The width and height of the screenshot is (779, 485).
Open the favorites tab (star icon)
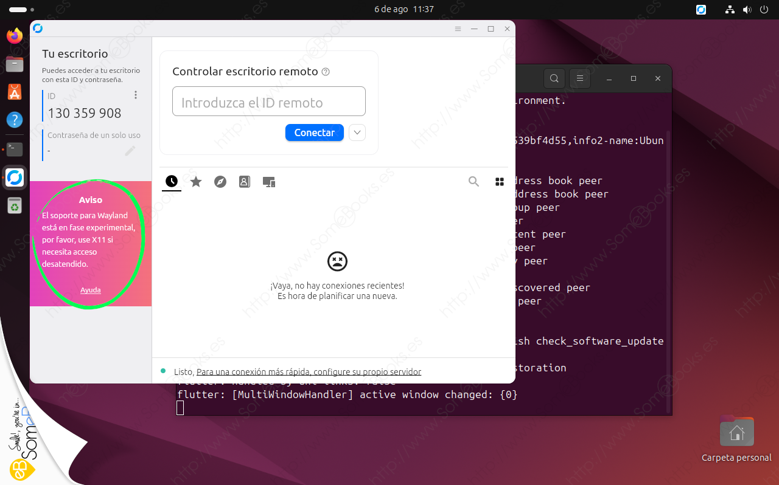pyautogui.click(x=196, y=181)
